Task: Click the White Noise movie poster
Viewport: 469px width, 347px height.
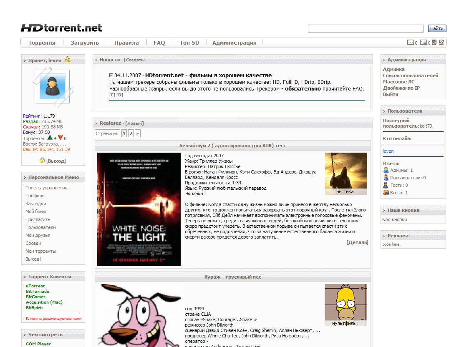Action: pos(139,210)
